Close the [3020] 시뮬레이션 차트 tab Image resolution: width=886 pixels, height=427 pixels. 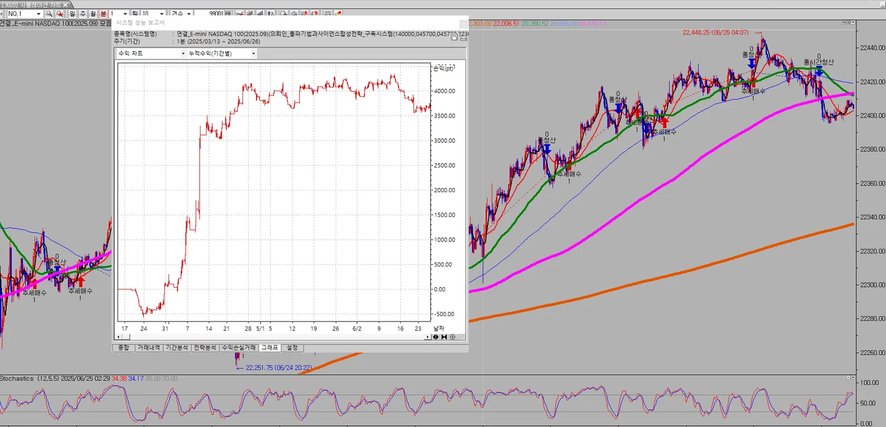[x=65, y=4]
